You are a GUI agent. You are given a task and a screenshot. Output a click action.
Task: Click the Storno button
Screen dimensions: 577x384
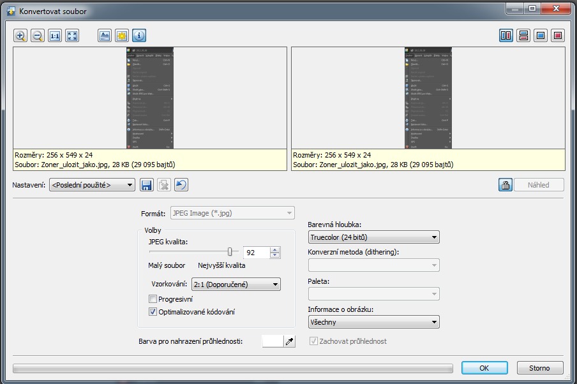pos(540,368)
